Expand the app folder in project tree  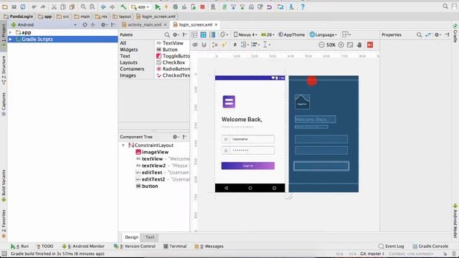coord(11,32)
